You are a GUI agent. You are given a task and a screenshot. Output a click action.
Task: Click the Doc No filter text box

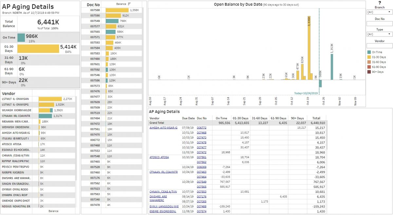(x=380, y=24)
